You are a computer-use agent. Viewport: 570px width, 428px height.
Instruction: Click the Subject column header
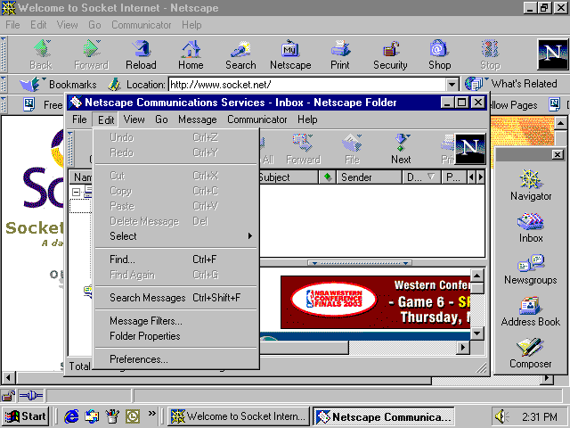(288, 177)
